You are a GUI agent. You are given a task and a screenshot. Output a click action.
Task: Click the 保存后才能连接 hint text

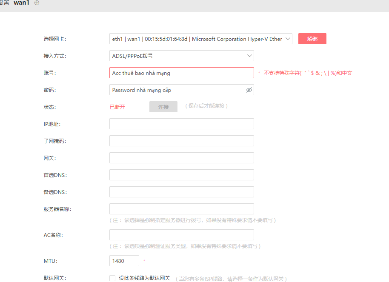pos(206,106)
